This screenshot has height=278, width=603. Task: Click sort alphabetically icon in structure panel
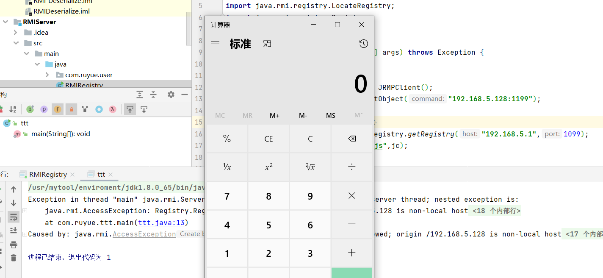tap(13, 109)
